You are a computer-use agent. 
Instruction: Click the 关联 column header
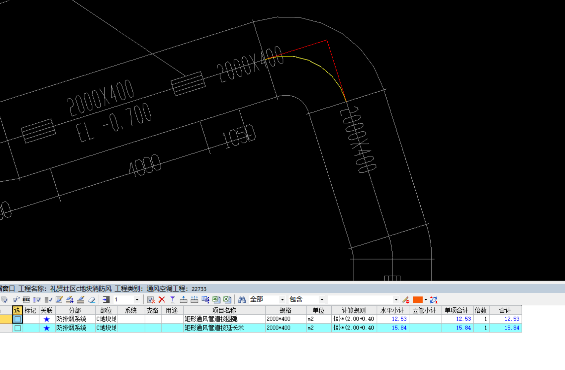pyautogui.click(x=47, y=310)
